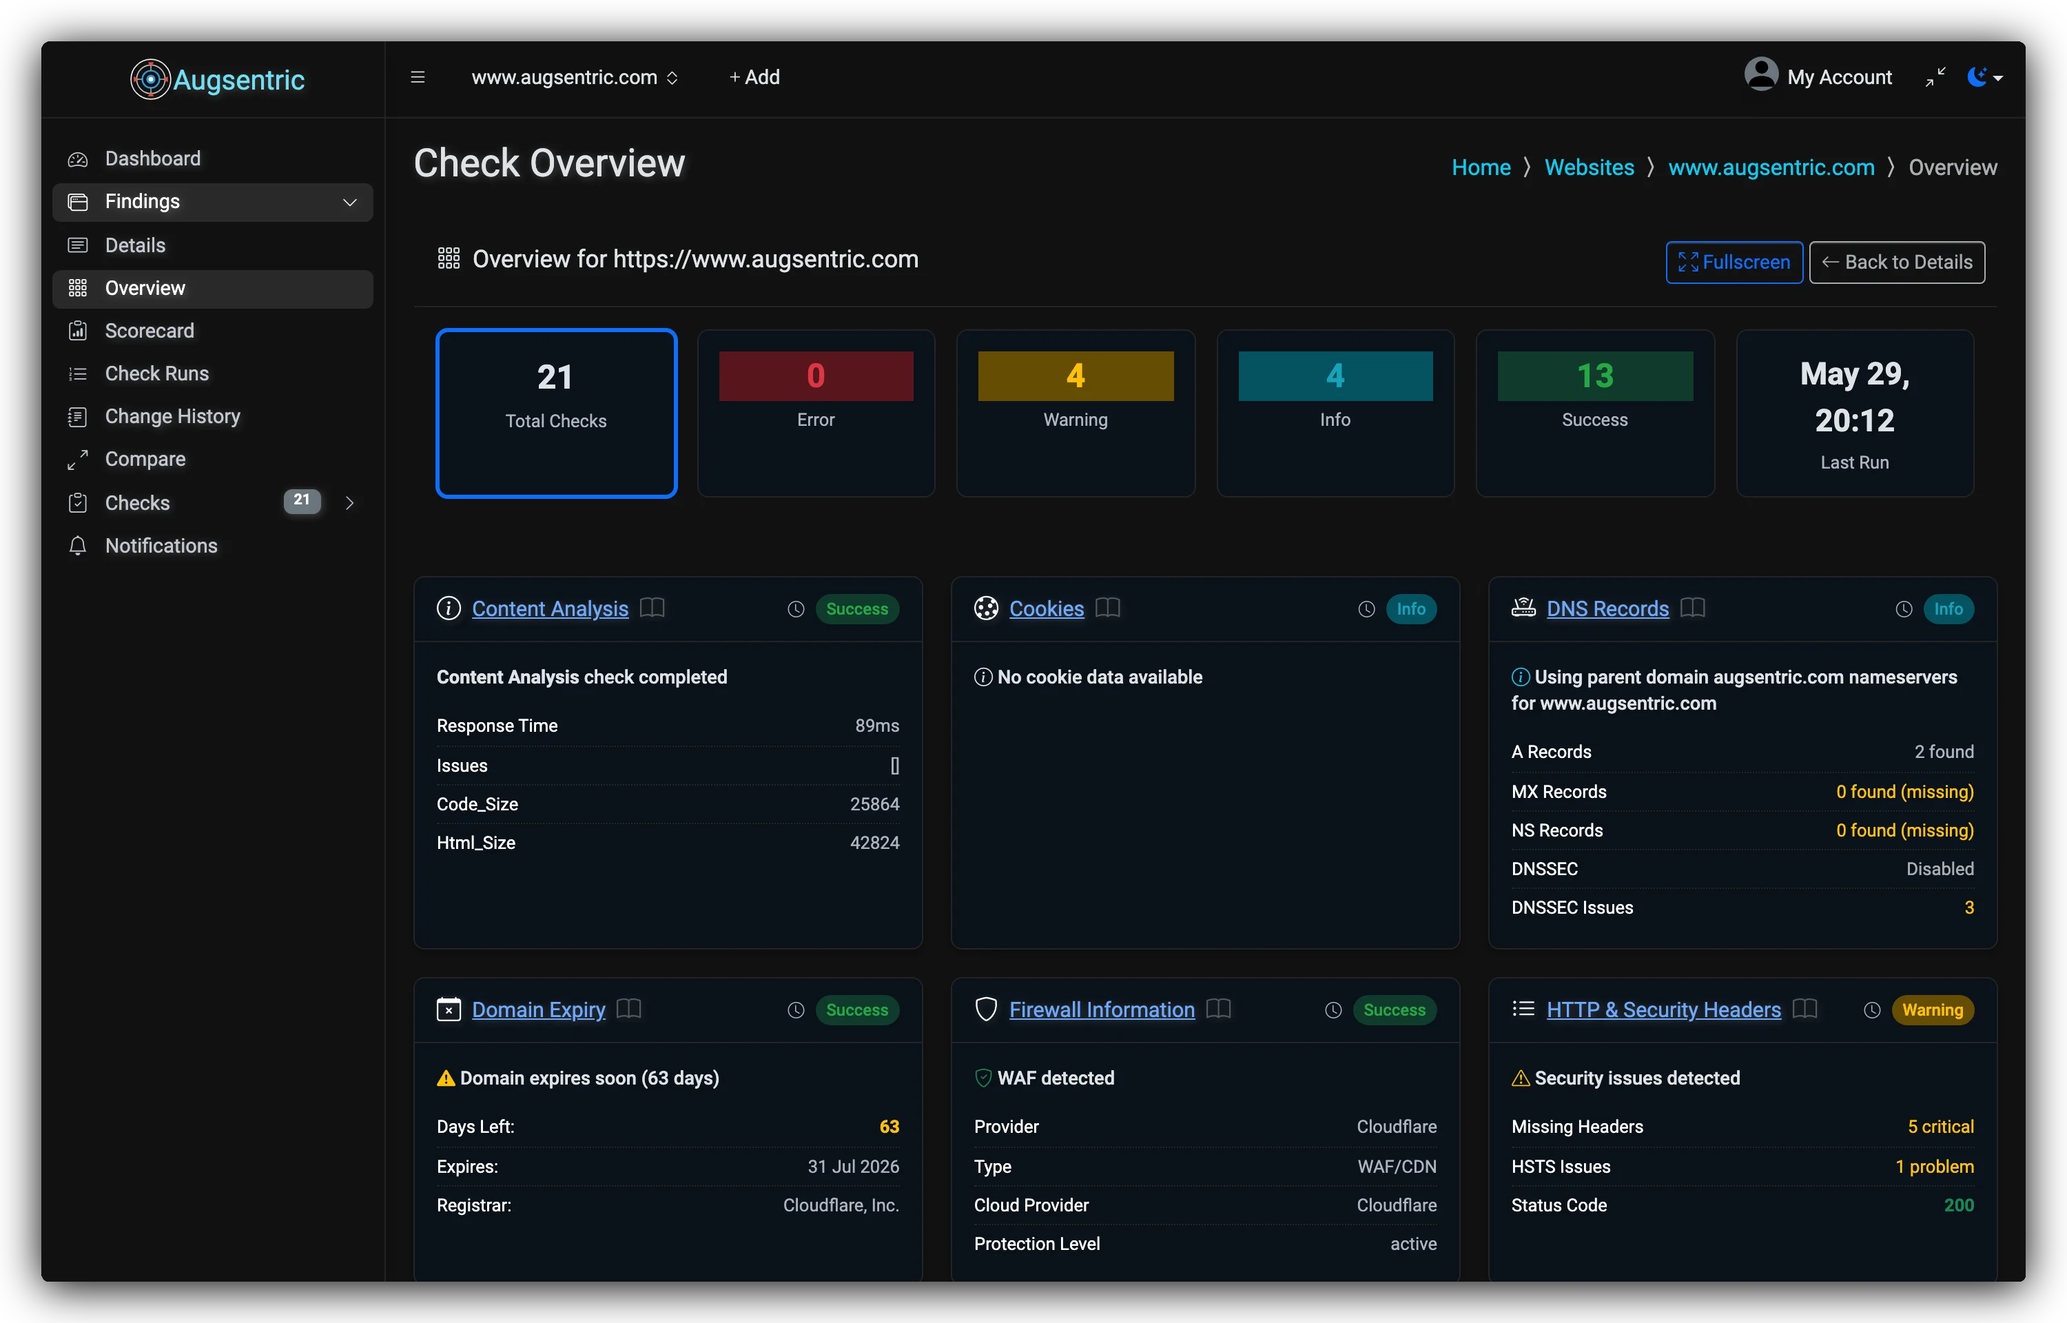Screen dimensions: 2067x1323
Task: Click the + Add button
Action: tap(754, 77)
